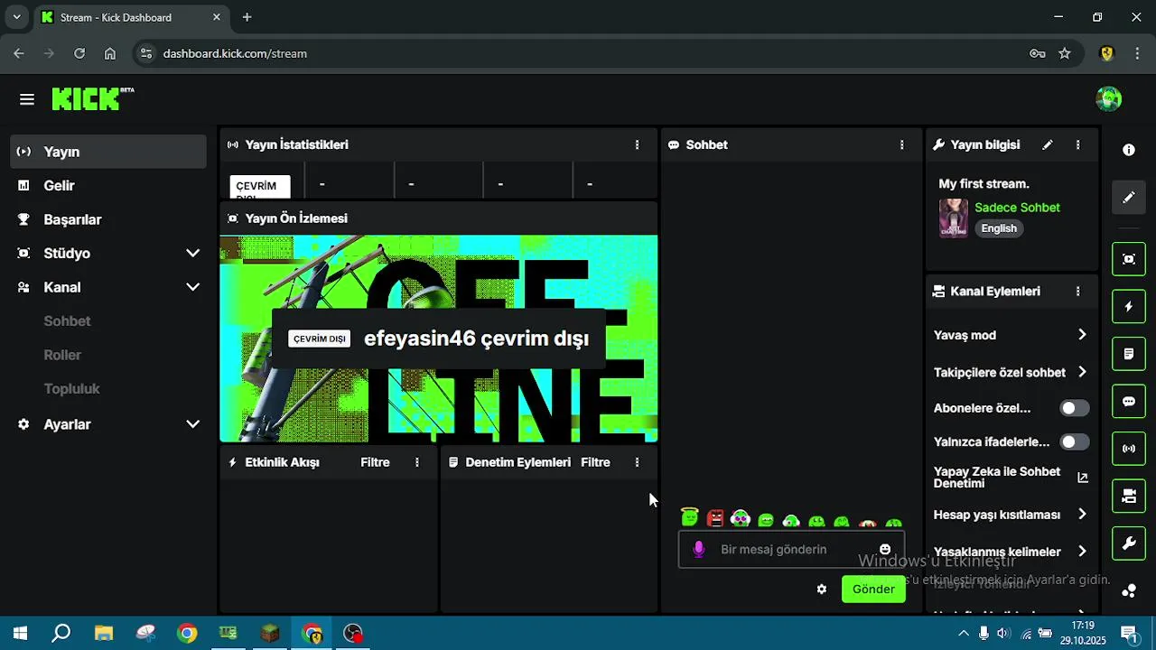Open Yayın İstatistikleri three-dot menu
Image resolution: width=1156 pixels, height=650 pixels.
pyautogui.click(x=638, y=144)
